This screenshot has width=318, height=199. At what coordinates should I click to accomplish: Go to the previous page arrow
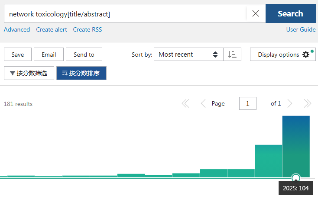203,103
